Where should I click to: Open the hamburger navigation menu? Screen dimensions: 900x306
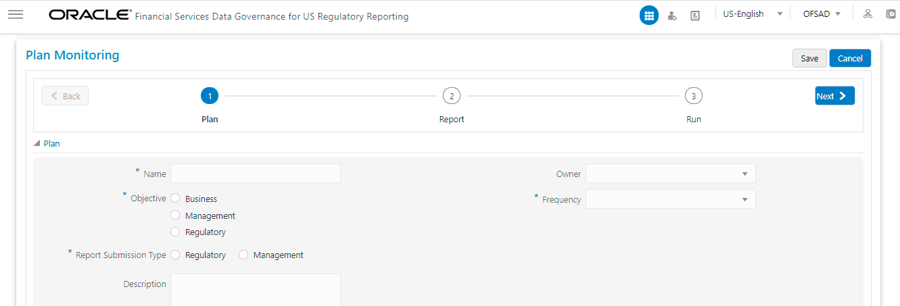point(16,14)
